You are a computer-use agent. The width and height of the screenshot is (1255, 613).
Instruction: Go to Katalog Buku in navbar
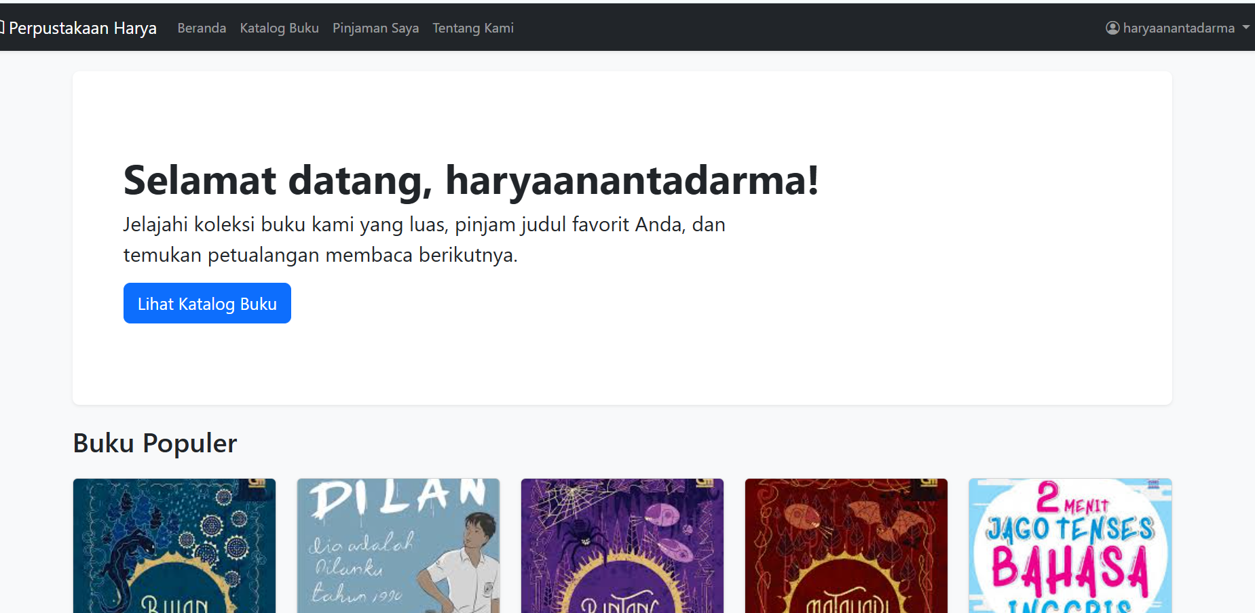[x=279, y=28]
